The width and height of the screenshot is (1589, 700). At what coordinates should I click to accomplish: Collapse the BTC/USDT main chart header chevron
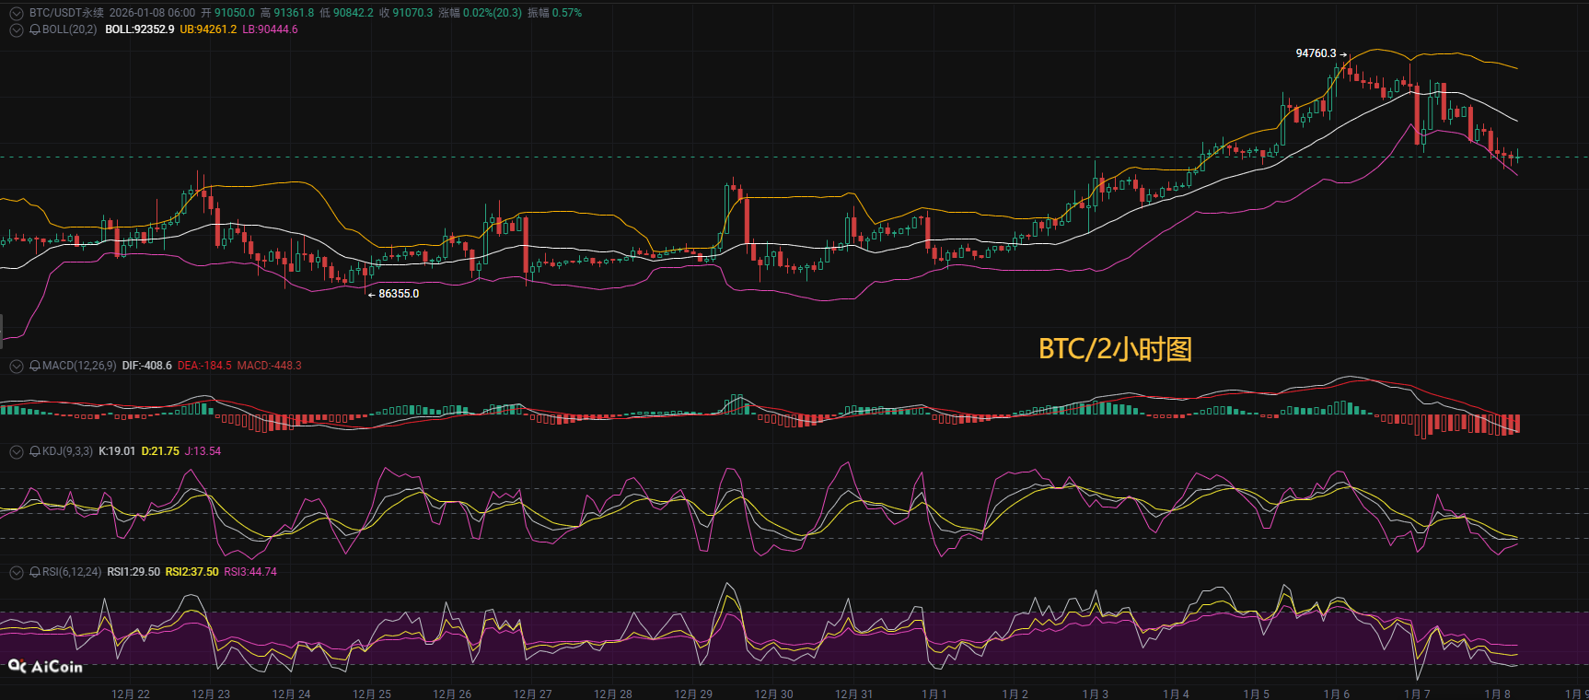(17, 13)
